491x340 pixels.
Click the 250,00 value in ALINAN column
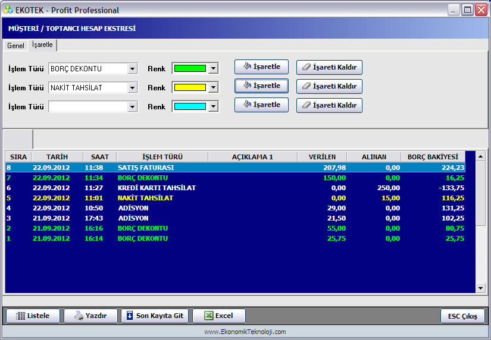tap(389, 188)
